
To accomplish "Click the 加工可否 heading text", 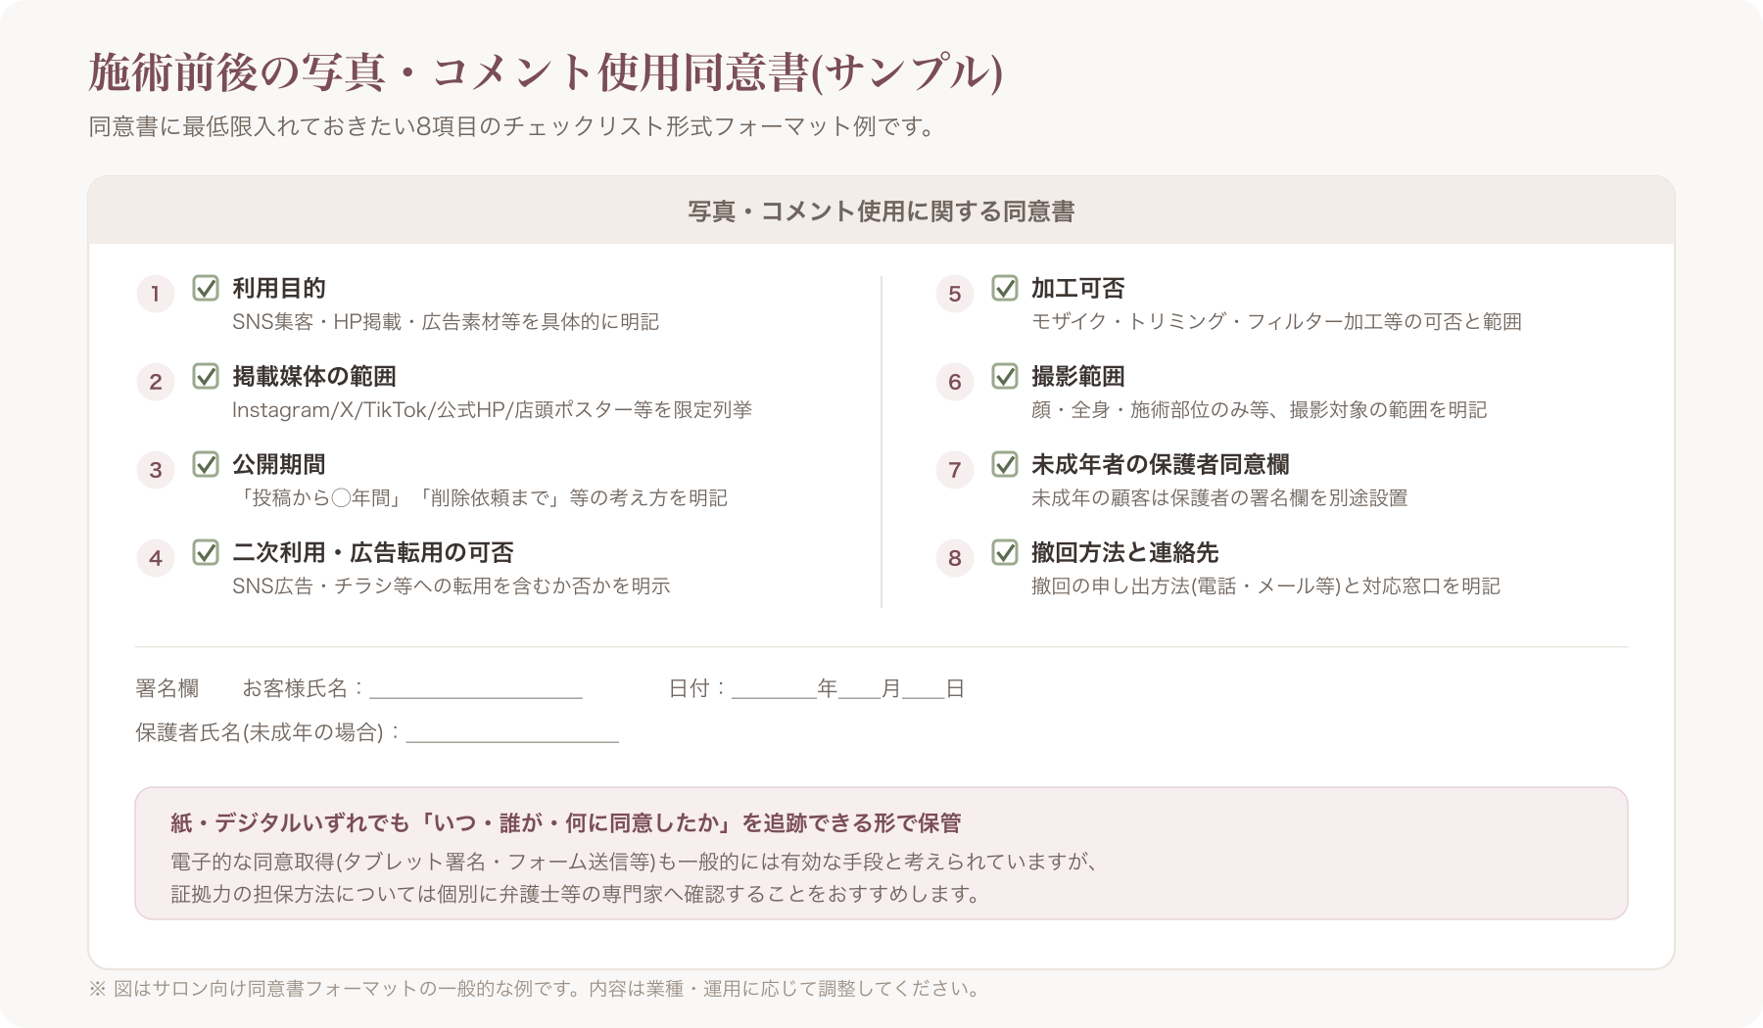I will pyautogui.click(x=1078, y=288).
